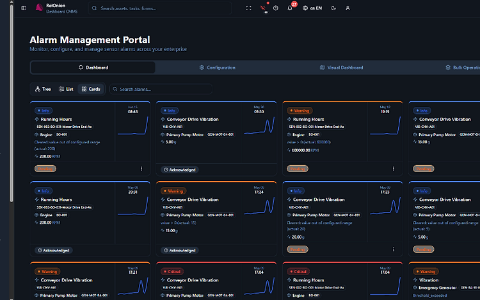Click Emergency Generator asset label
The height and width of the screenshot is (300, 480).
[x=438, y=288]
